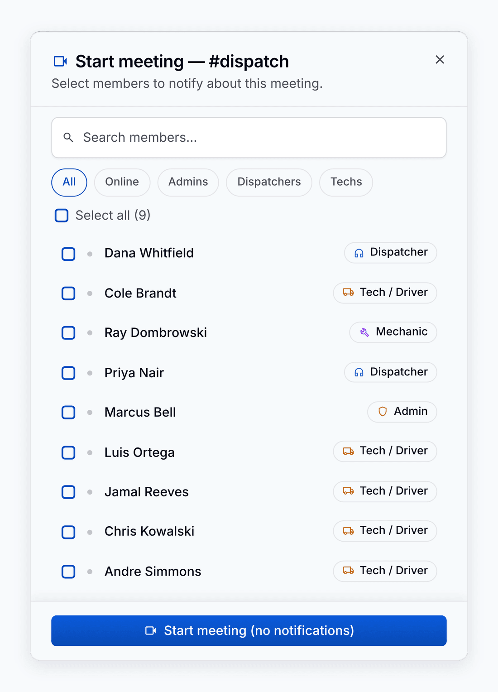Enable notification for Marcus Bell
Screen dimensions: 498x692
pos(68,413)
